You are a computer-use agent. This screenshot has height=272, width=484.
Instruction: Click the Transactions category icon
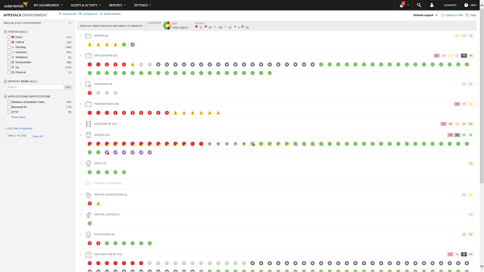pos(88,103)
